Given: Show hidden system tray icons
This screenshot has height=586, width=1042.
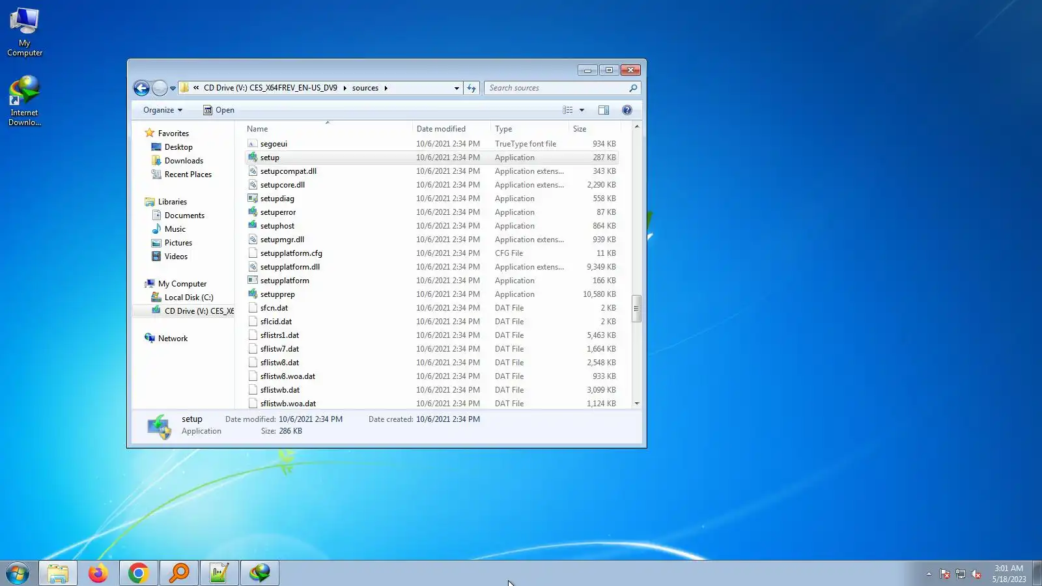Looking at the screenshot, I should tap(929, 574).
